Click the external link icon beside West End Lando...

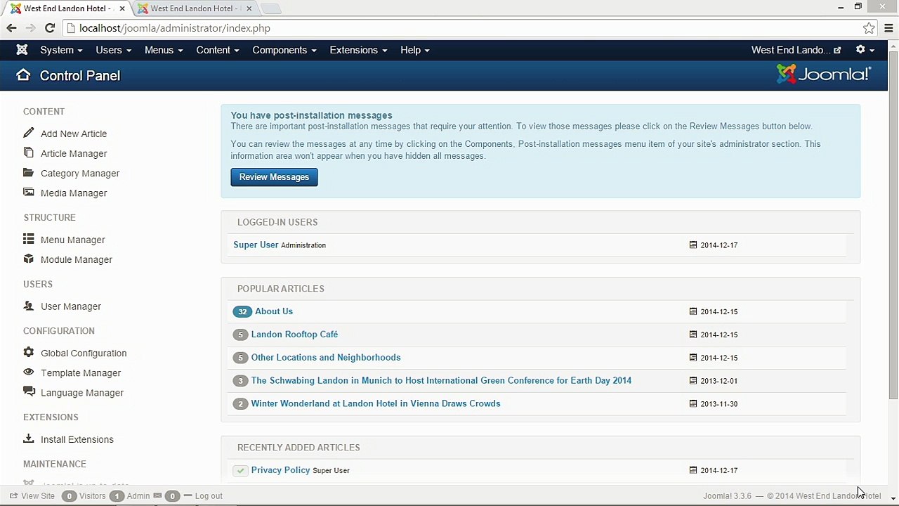837,51
